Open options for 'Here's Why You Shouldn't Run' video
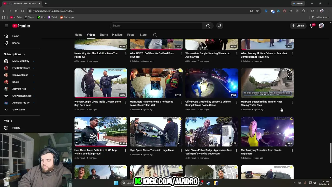332x187 pixels. coord(126,54)
